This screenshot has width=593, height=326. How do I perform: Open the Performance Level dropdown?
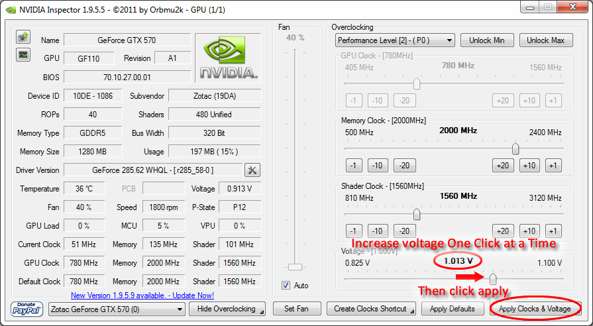pos(395,40)
